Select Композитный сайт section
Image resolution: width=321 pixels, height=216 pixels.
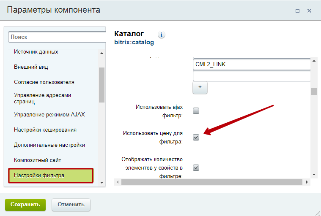[x=38, y=160]
